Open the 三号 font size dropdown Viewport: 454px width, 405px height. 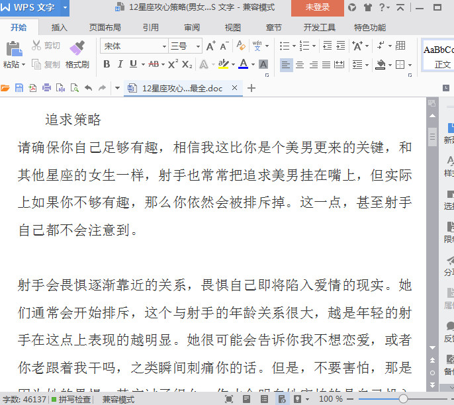point(198,46)
